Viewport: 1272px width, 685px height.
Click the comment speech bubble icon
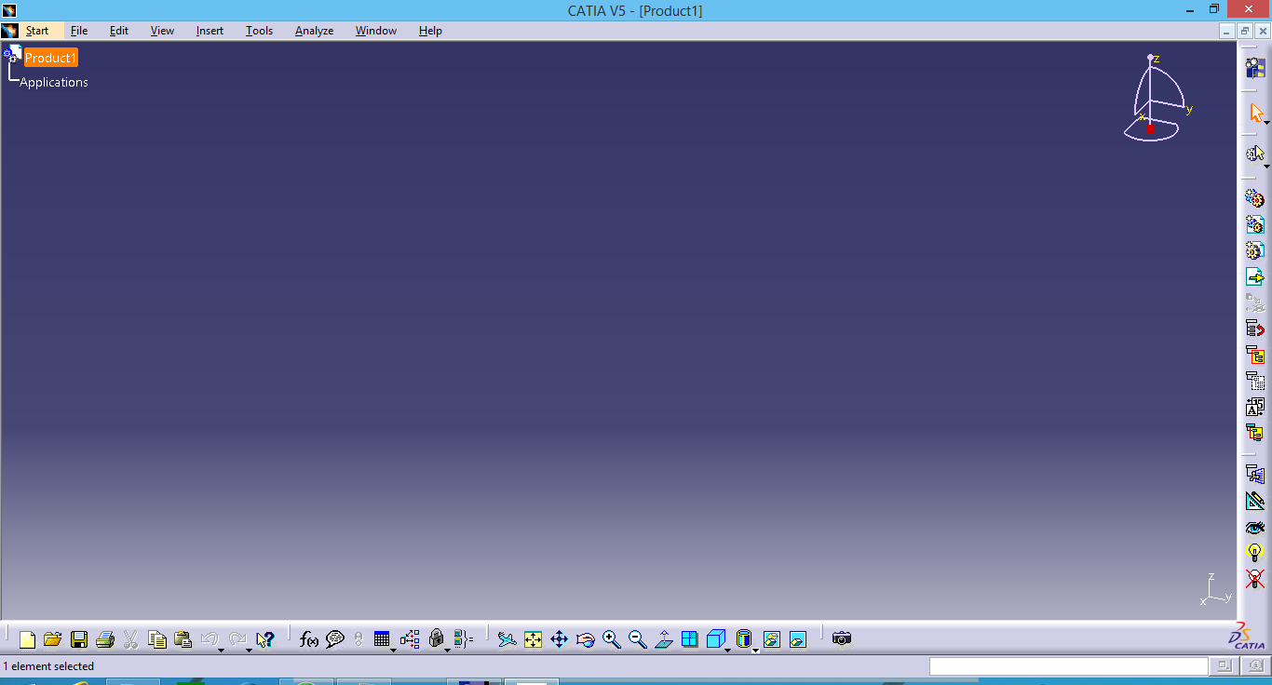click(335, 639)
